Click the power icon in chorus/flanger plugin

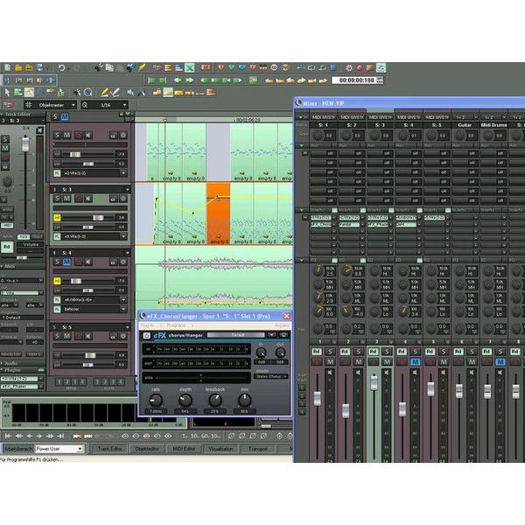[x=146, y=334]
